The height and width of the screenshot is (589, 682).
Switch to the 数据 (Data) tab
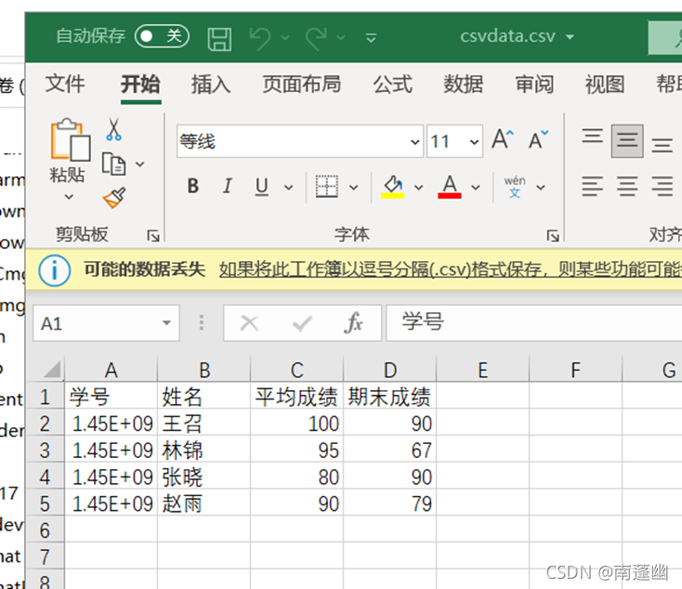[x=464, y=84]
